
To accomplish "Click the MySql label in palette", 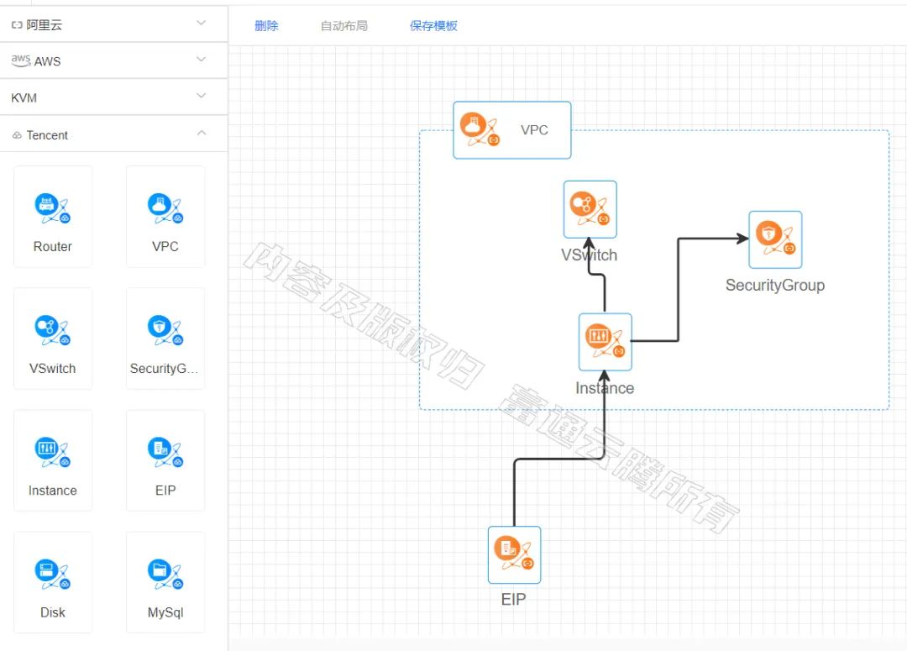I will click(165, 612).
